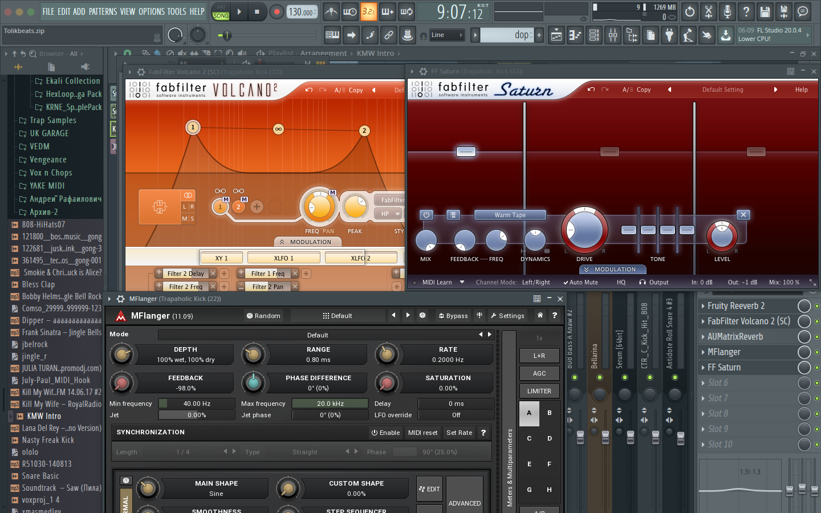Viewport: 821px width, 513px height.
Task: Click the microphone one-click recording icon
Action: point(727,11)
